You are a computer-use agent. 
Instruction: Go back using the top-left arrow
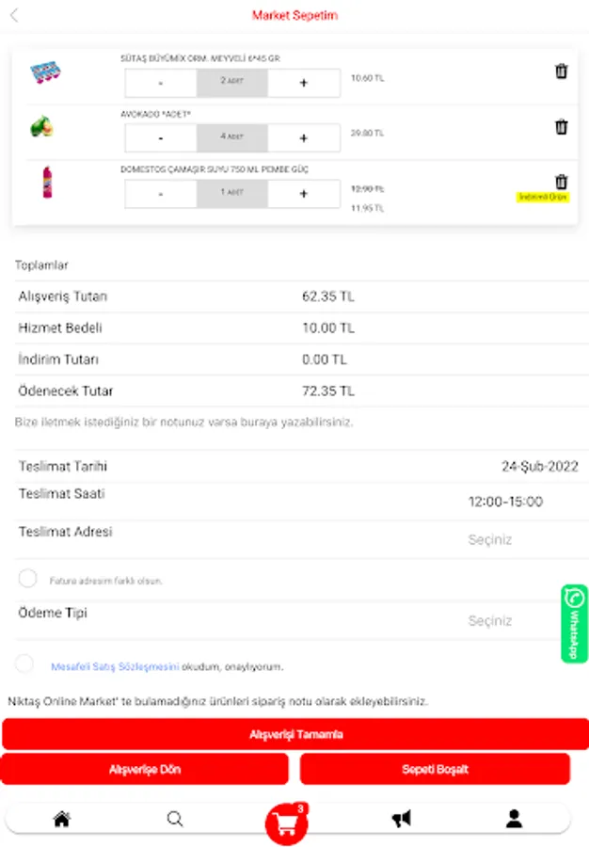tap(14, 15)
